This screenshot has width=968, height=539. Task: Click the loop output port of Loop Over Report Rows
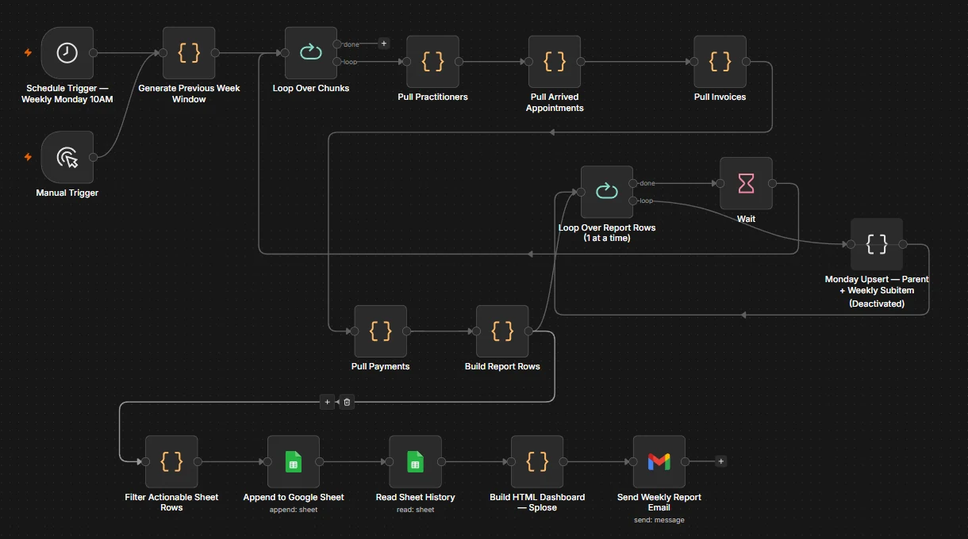(x=633, y=201)
